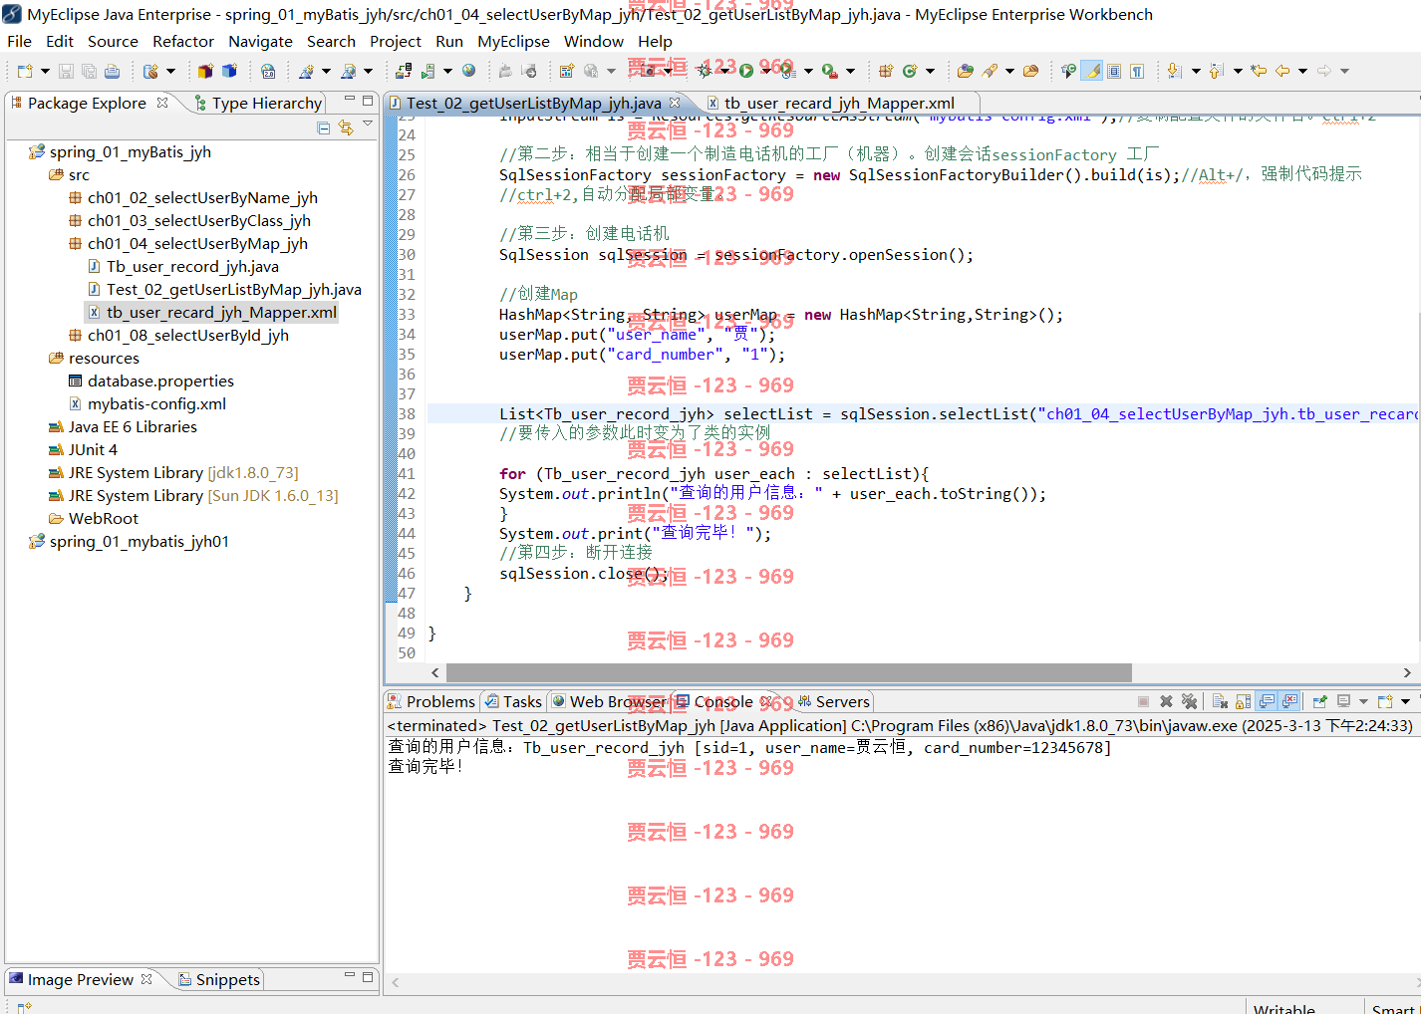Select mybatis-config.xml file

point(156,403)
